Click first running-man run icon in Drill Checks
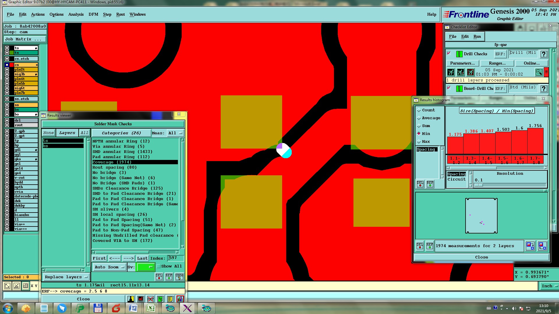Viewport: 559px width, 314px height. pyautogui.click(x=451, y=72)
